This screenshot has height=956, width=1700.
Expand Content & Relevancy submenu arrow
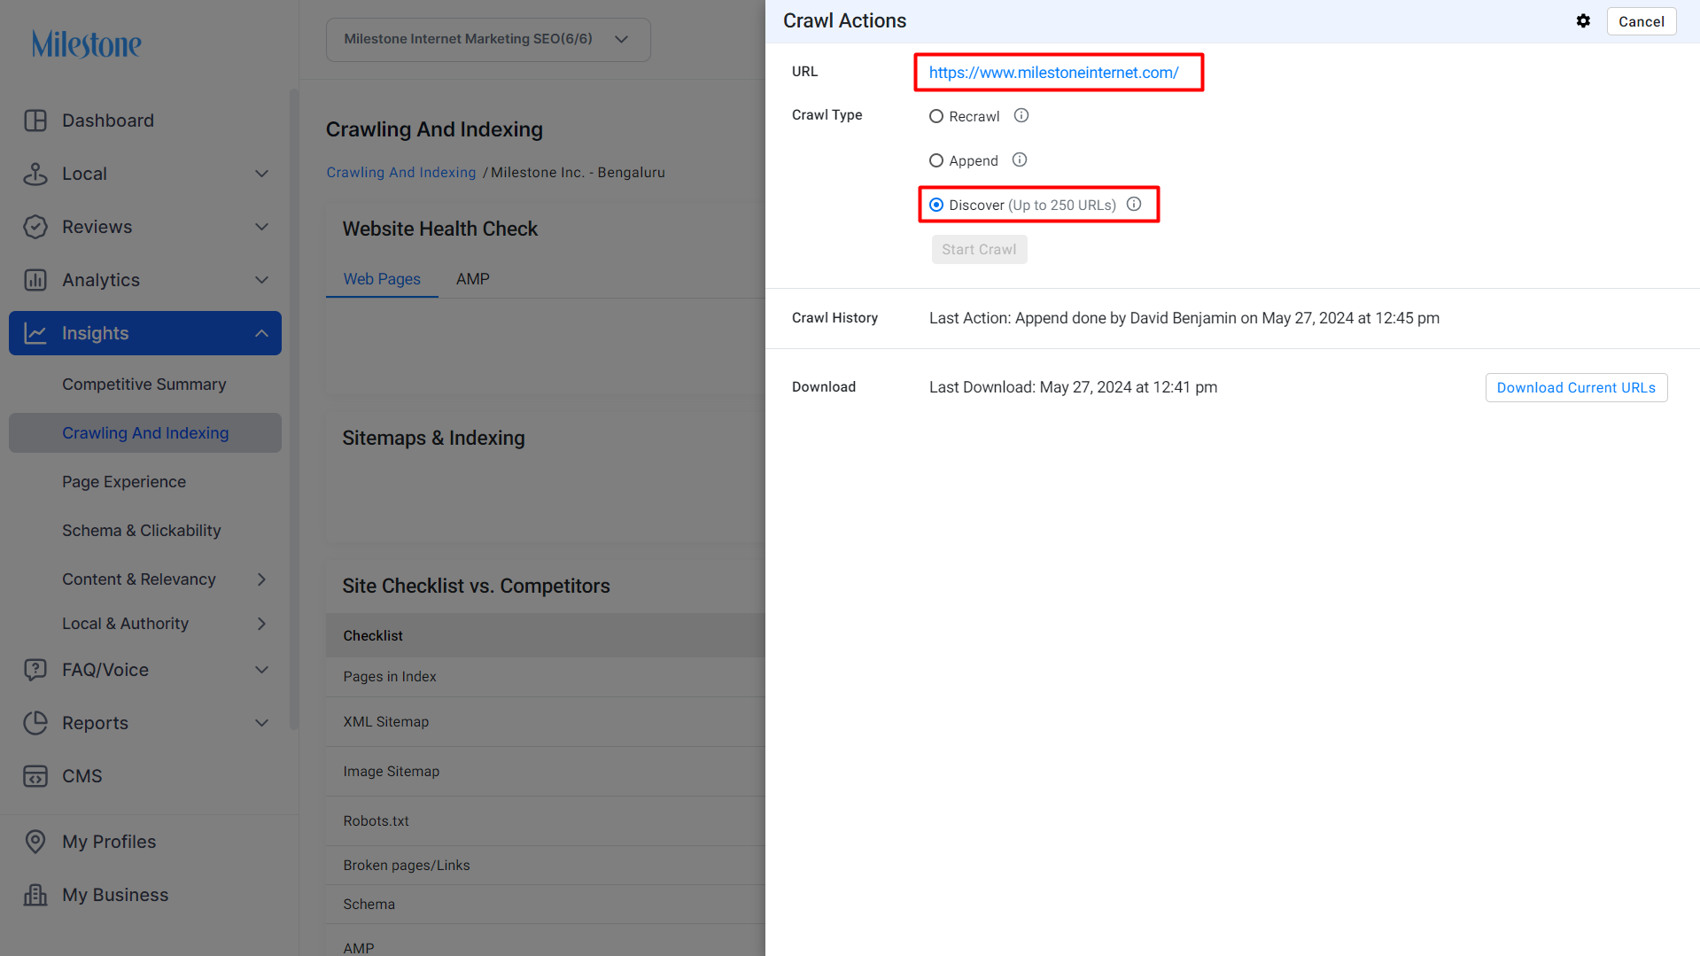261,579
